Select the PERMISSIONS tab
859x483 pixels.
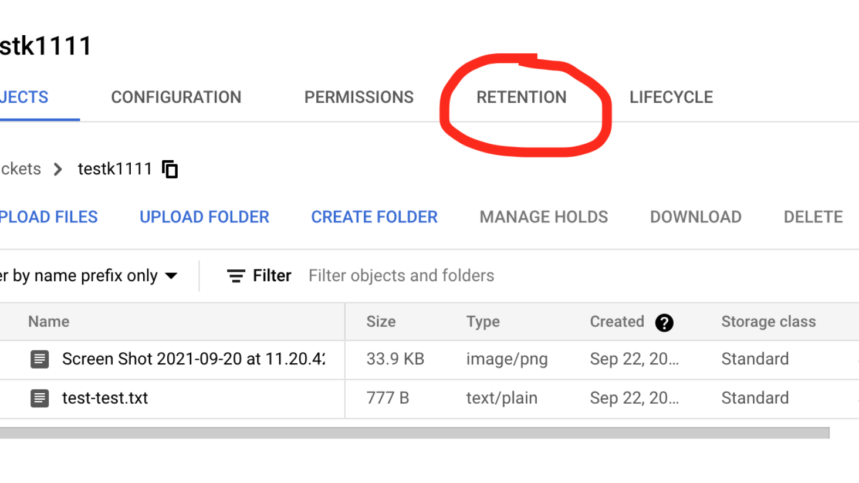click(x=359, y=97)
